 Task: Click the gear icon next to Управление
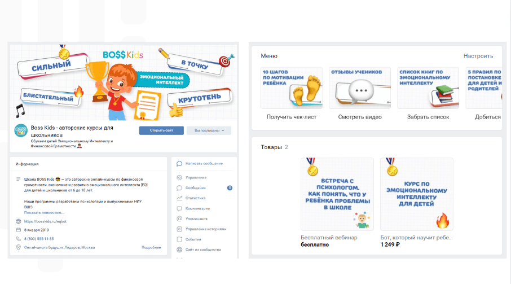tap(179, 178)
